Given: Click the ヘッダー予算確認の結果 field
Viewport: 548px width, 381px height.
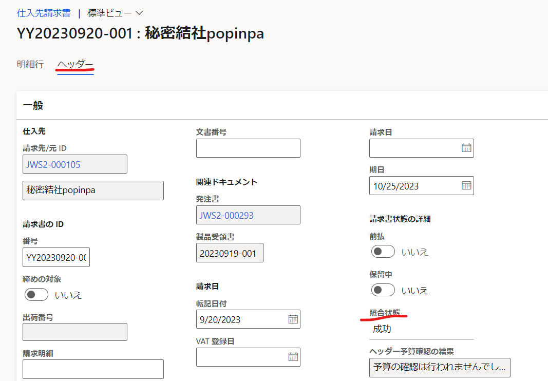Looking at the screenshot, I should coord(440,367).
